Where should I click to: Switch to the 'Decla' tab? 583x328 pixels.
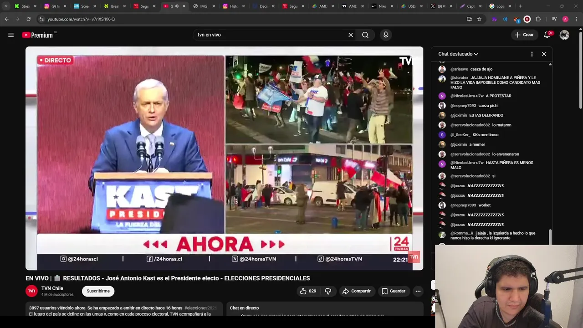point(263,6)
